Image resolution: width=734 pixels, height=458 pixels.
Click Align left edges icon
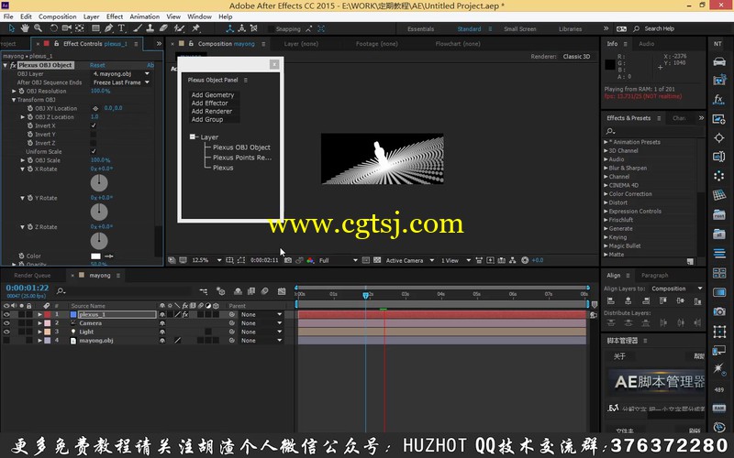(x=610, y=301)
